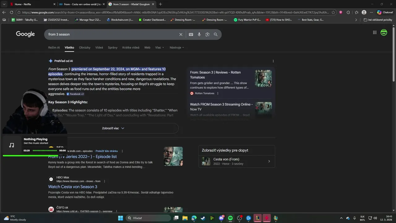The height and width of the screenshot is (223, 396).
Task: Open the Windows Start menu
Action: pyautogui.click(x=120, y=218)
